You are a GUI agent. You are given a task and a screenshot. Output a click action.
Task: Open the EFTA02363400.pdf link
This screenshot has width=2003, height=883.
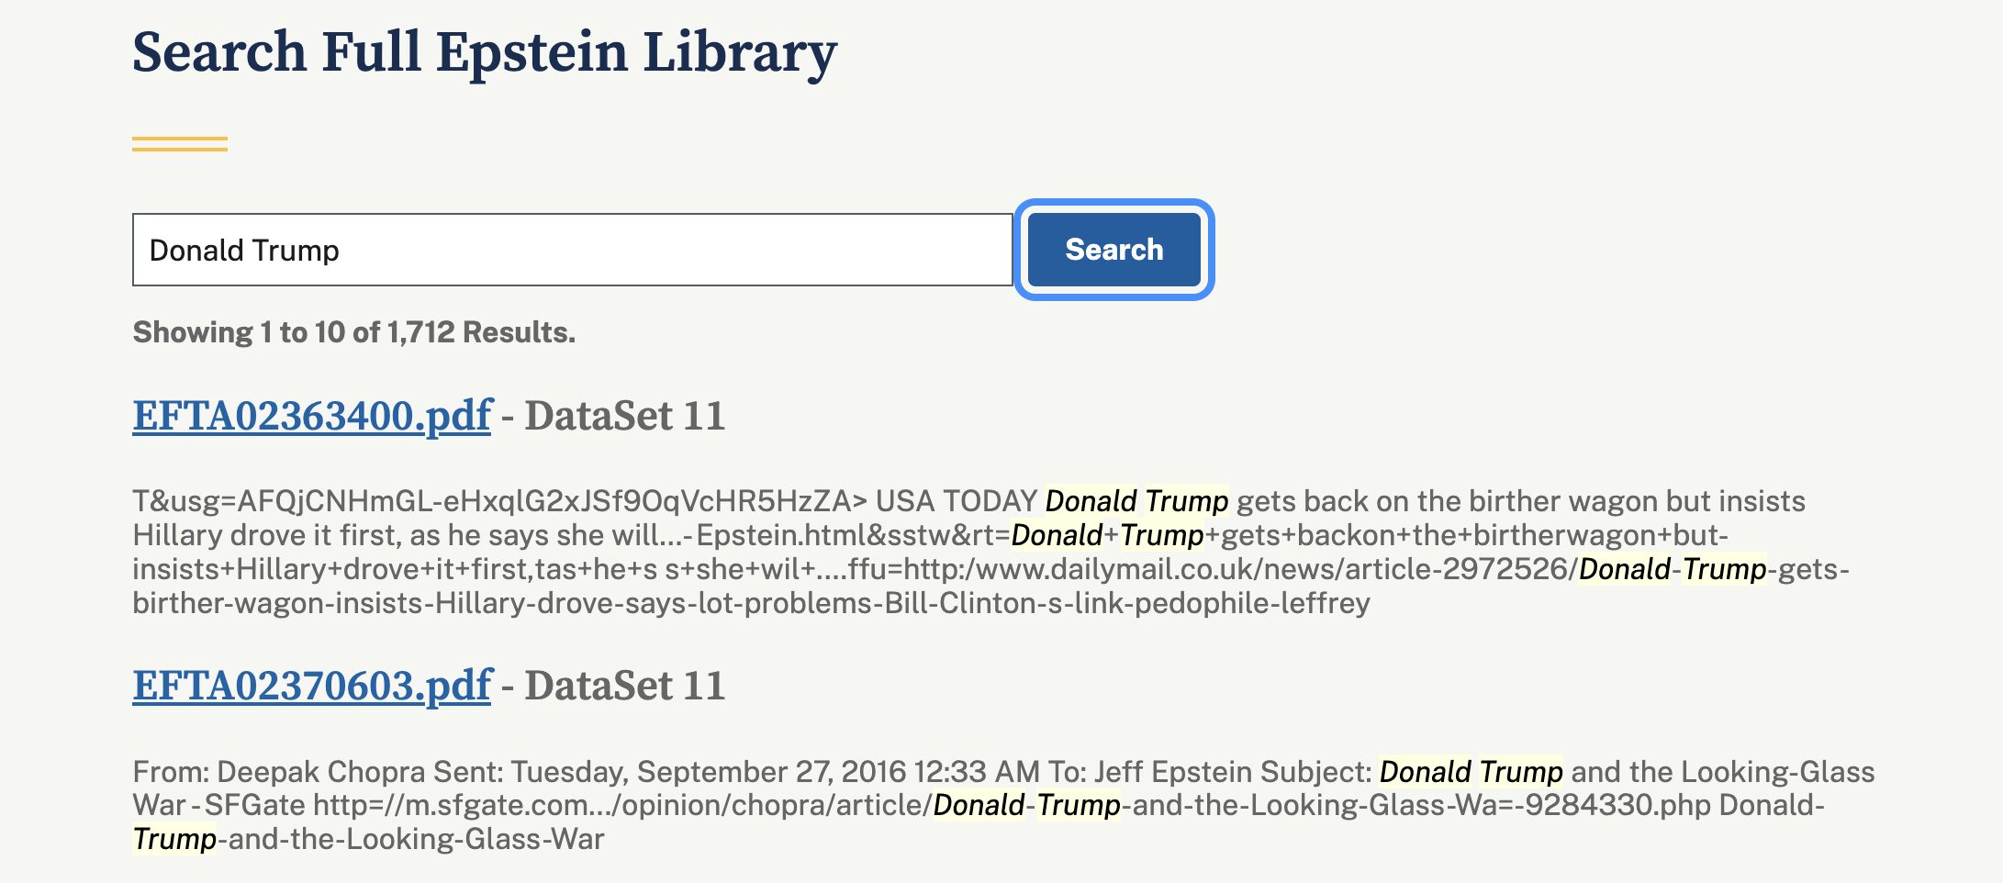click(312, 416)
